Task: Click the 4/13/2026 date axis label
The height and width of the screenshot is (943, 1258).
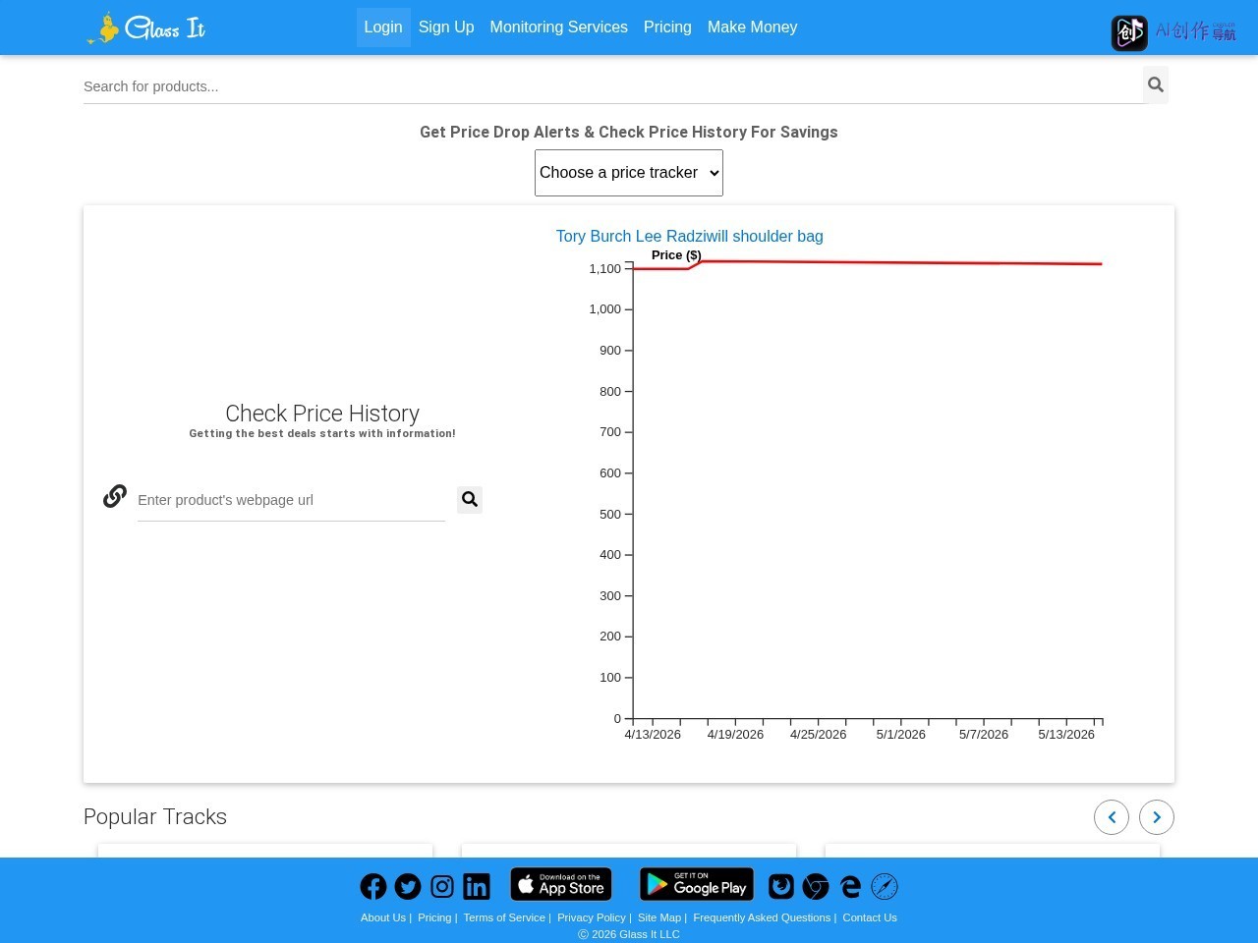Action: tap(653, 735)
